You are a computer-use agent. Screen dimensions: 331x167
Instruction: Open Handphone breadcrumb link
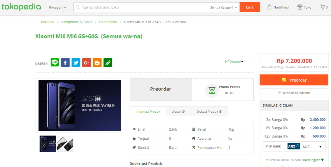(x=108, y=22)
